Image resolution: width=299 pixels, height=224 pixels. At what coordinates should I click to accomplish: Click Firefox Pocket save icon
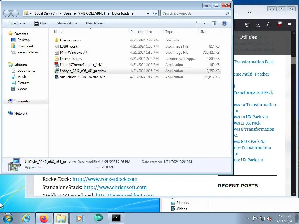coord(247,25)
